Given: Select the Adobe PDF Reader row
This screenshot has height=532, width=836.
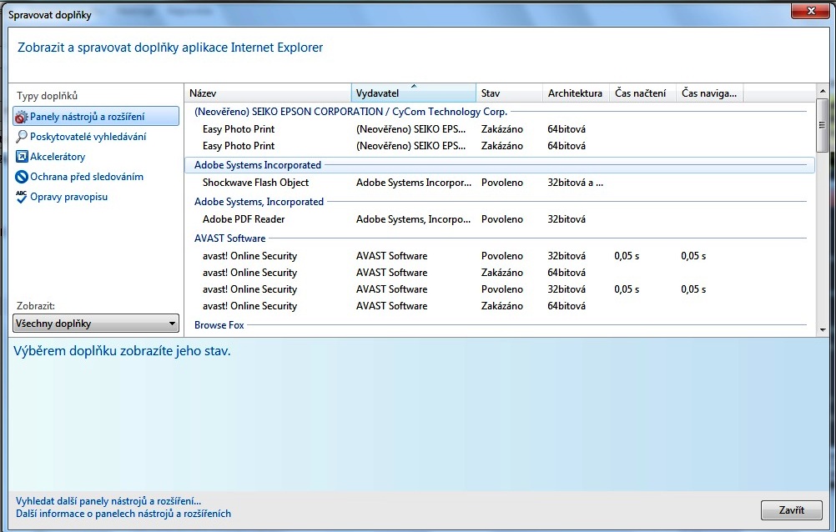Looking at the screenshot, I should pyautogui.click(x=244, y=219).
